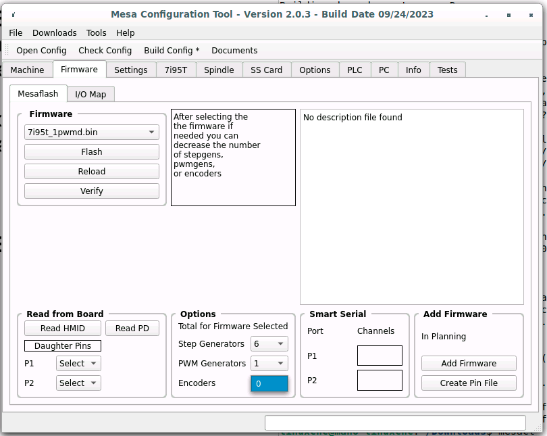
Task: Switch to the I/O Map sub-tab
Action: (90, 94)
